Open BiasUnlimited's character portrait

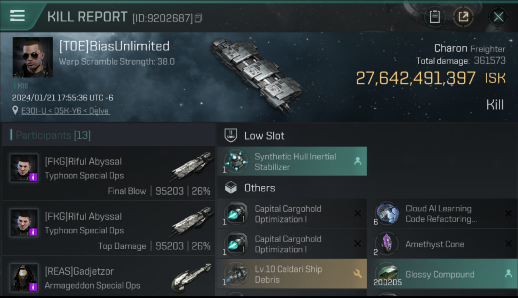[33, 57]
